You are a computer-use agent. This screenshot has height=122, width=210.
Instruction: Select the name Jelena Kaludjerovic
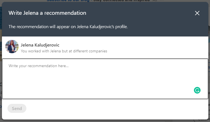(x=40, y=45)
